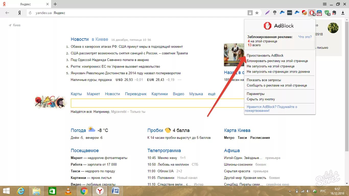
Task: Click the user avatar thumbnail
Action: click(x=333, y=28)
